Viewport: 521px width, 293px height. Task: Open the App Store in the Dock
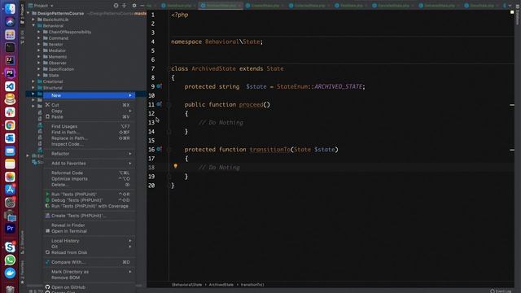click(10, 190)
